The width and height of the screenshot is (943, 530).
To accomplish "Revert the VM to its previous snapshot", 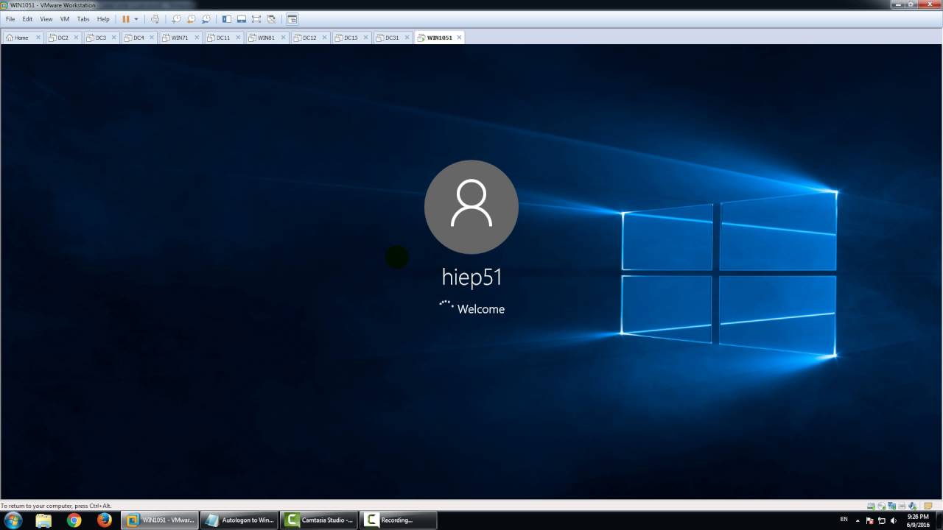I will point(191,19).
